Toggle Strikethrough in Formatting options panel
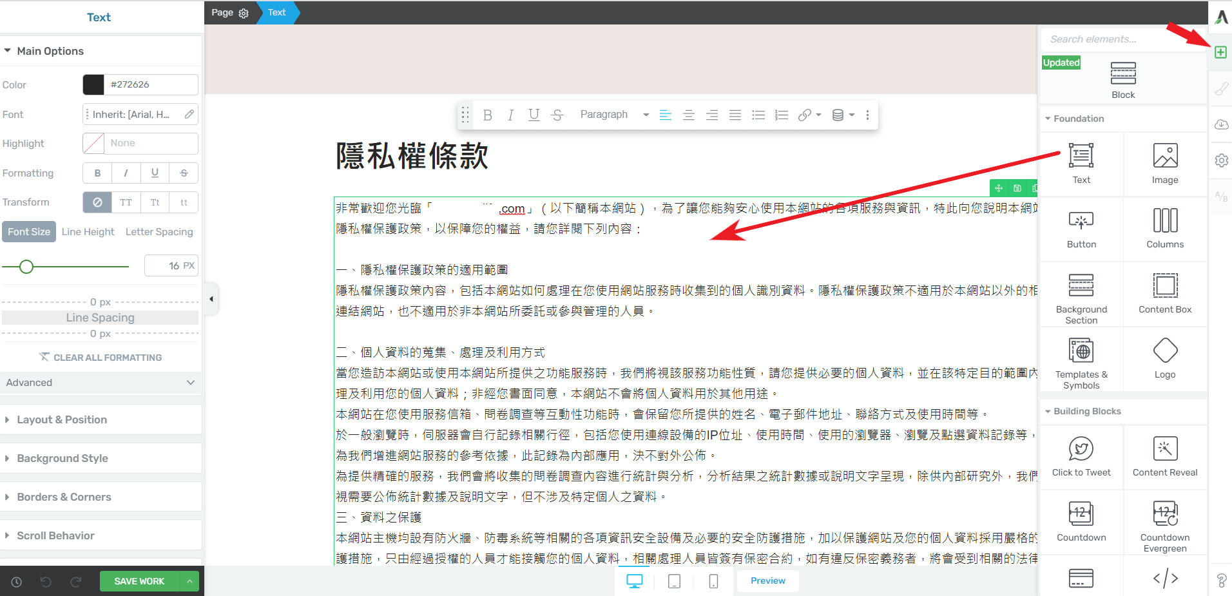This screenshot has height=596, width=1232. click(184, 173)
